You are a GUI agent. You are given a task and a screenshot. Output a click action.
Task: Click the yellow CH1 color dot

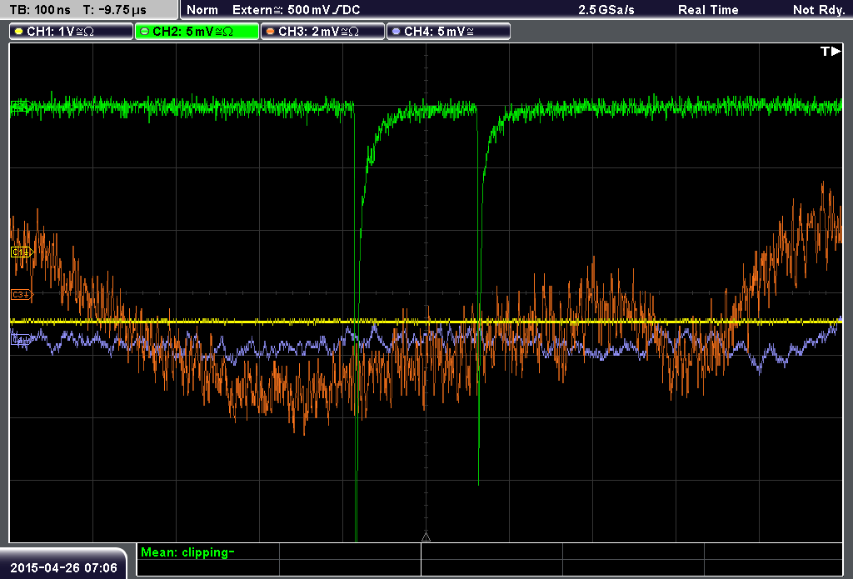(19, 32)
